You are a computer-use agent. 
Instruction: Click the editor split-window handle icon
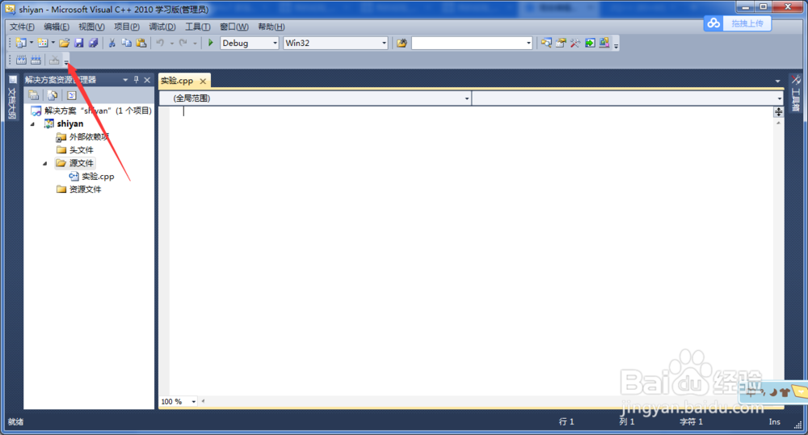coord(778,111)
